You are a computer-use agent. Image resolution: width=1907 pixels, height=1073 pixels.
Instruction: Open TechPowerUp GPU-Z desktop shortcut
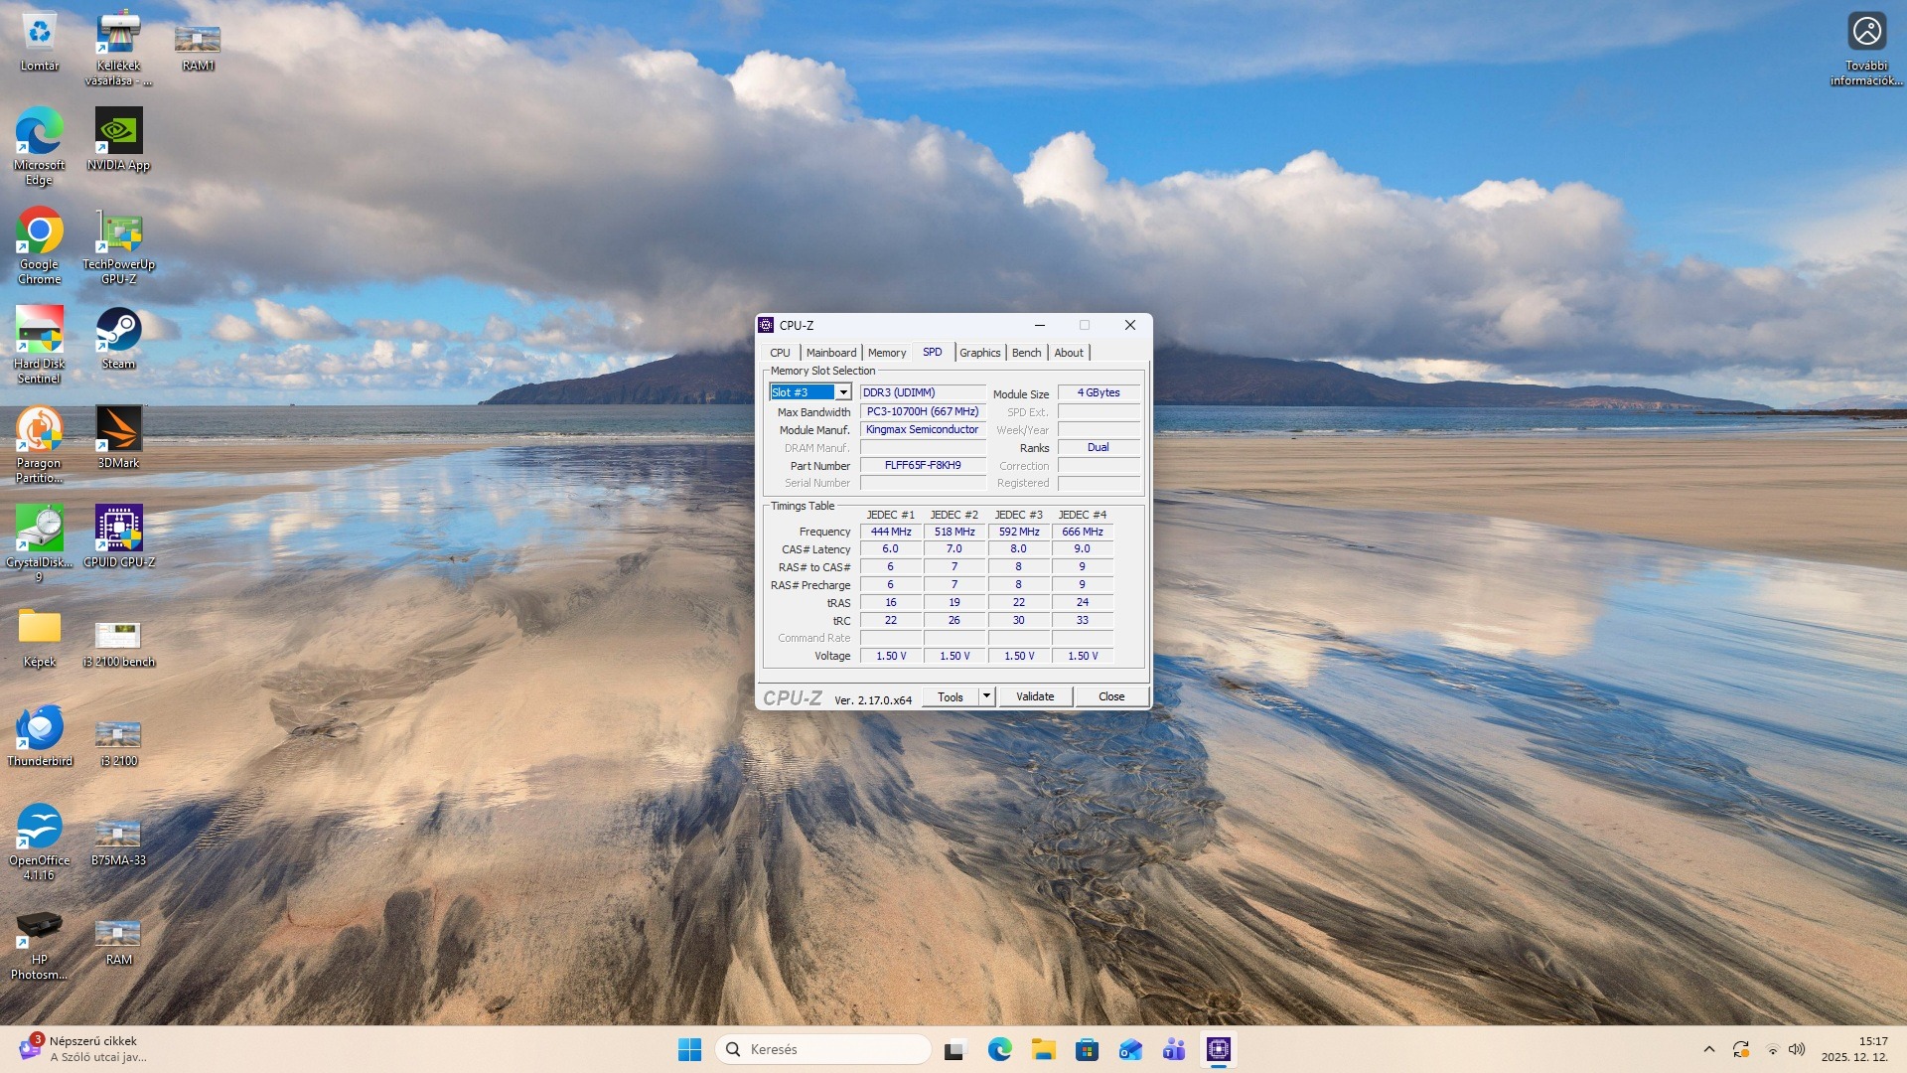click(118, 232)
